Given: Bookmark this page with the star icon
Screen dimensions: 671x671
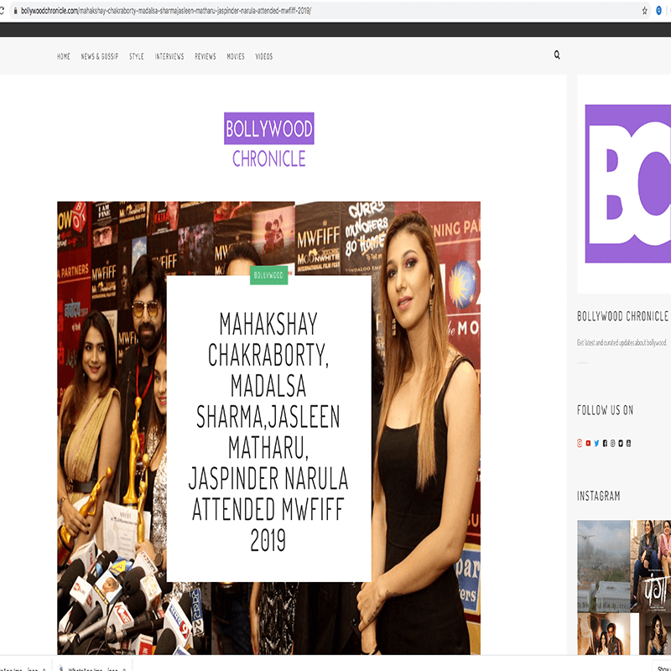Looking at the screenshot, I should pos(644,11).
